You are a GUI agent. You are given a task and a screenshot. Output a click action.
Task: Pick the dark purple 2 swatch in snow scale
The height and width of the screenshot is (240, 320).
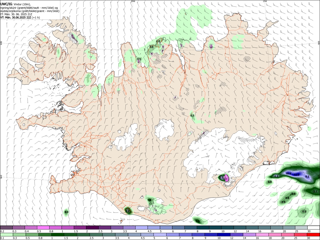[92, 228]
